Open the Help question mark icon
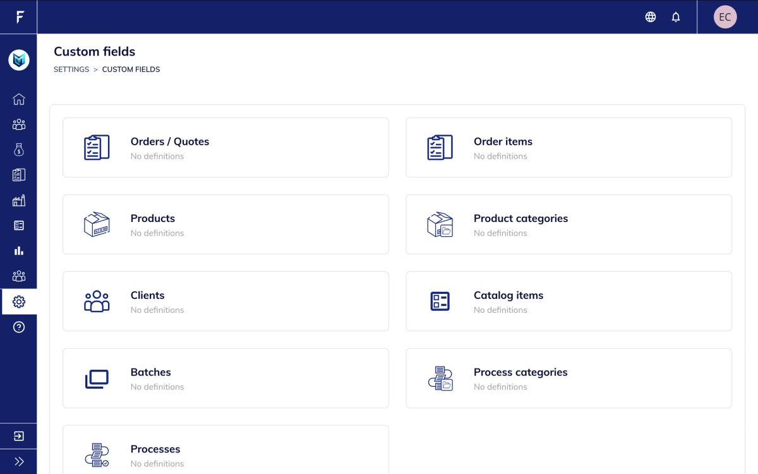 [x=19, y=327]
